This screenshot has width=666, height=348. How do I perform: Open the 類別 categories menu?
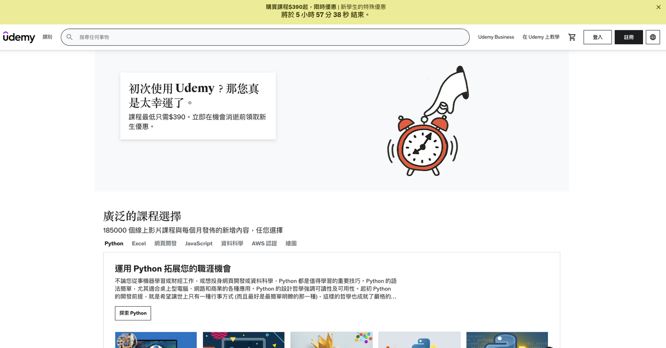point(48,37)
